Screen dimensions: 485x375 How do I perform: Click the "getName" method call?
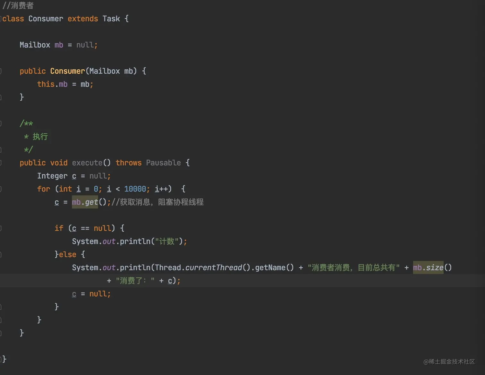pos(270,268)
